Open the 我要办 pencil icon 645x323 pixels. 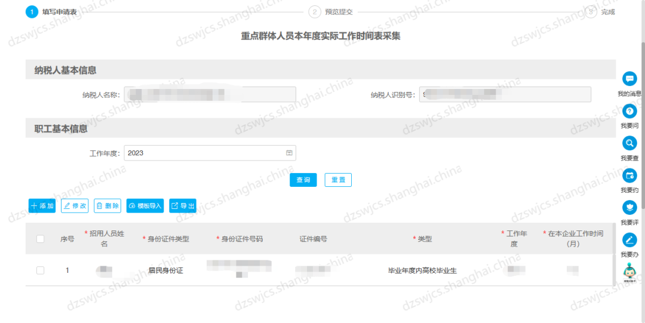629,240
